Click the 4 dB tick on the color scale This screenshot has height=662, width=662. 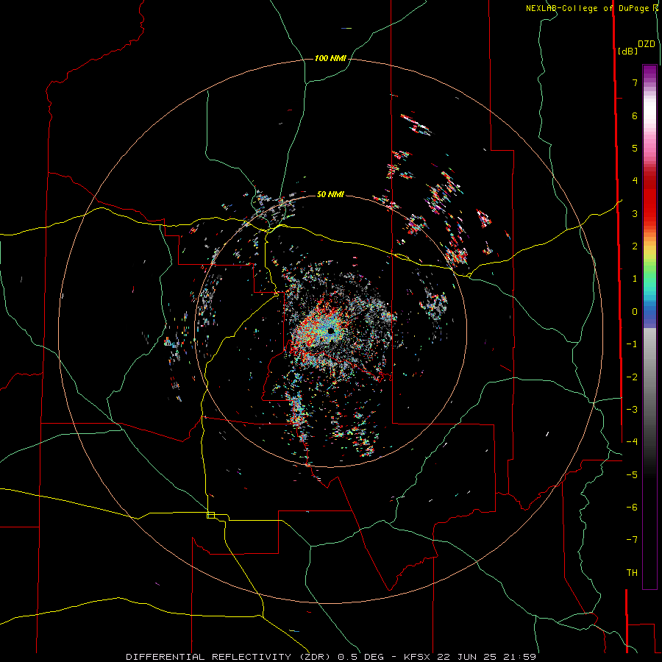(635, 181)
